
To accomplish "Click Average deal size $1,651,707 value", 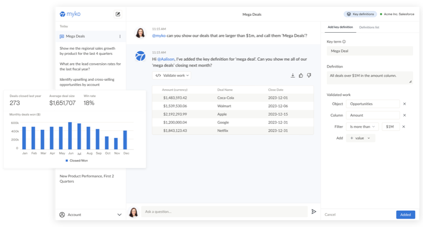I will click(62, 103).
